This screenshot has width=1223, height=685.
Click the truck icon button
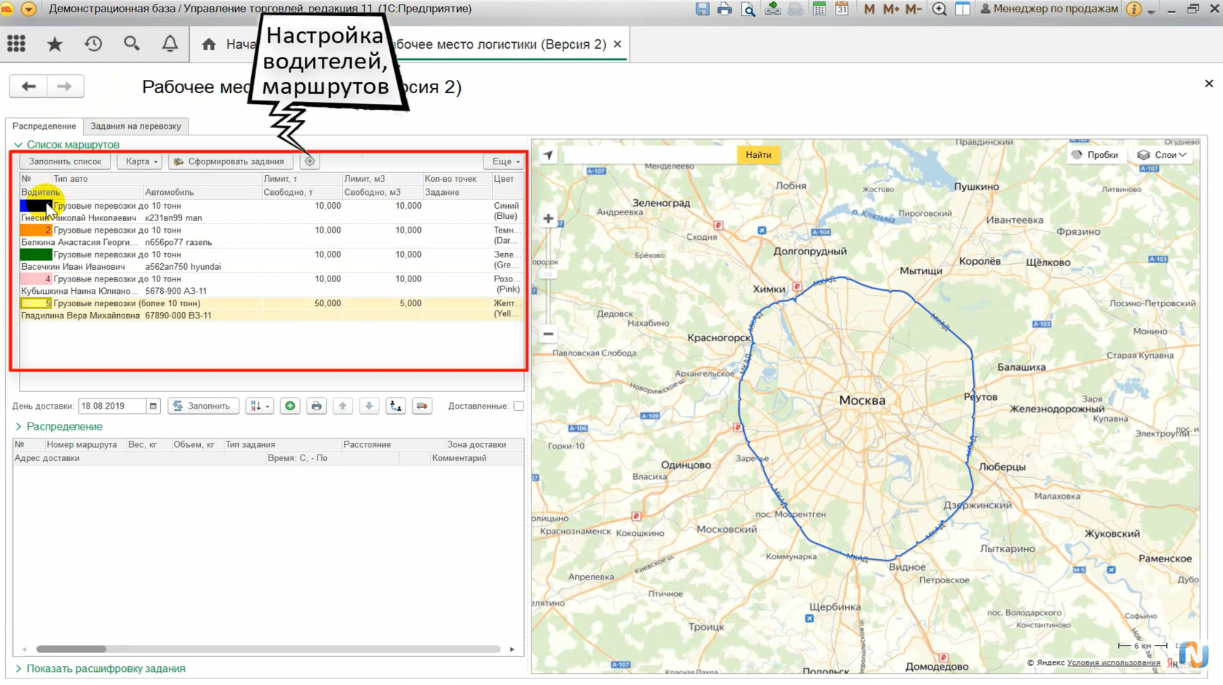point(422,406)
